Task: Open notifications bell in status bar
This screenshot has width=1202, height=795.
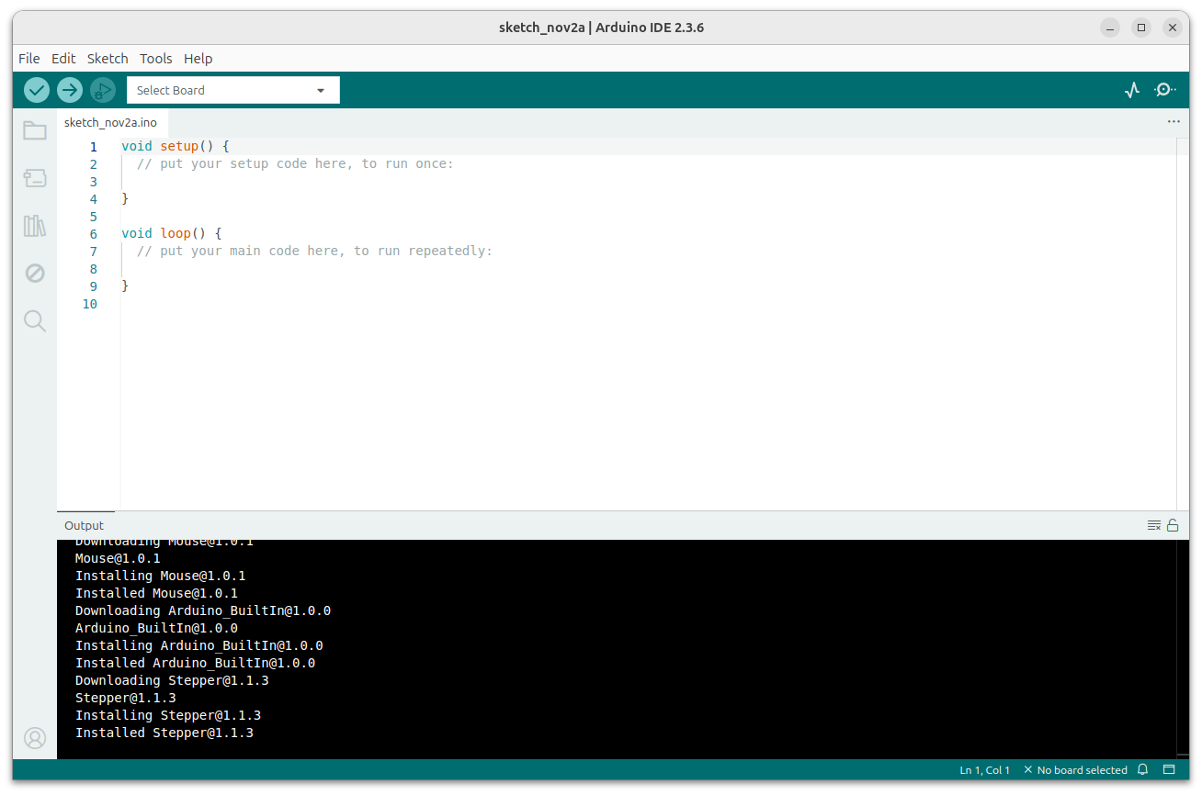Action: click(x=1143, y=770)
